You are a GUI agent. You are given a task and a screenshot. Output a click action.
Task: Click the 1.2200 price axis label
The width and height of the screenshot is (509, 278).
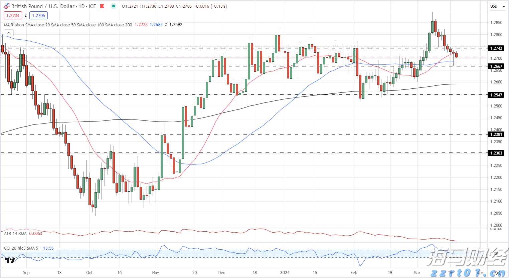pyautogui.click(x=496, y=178)
